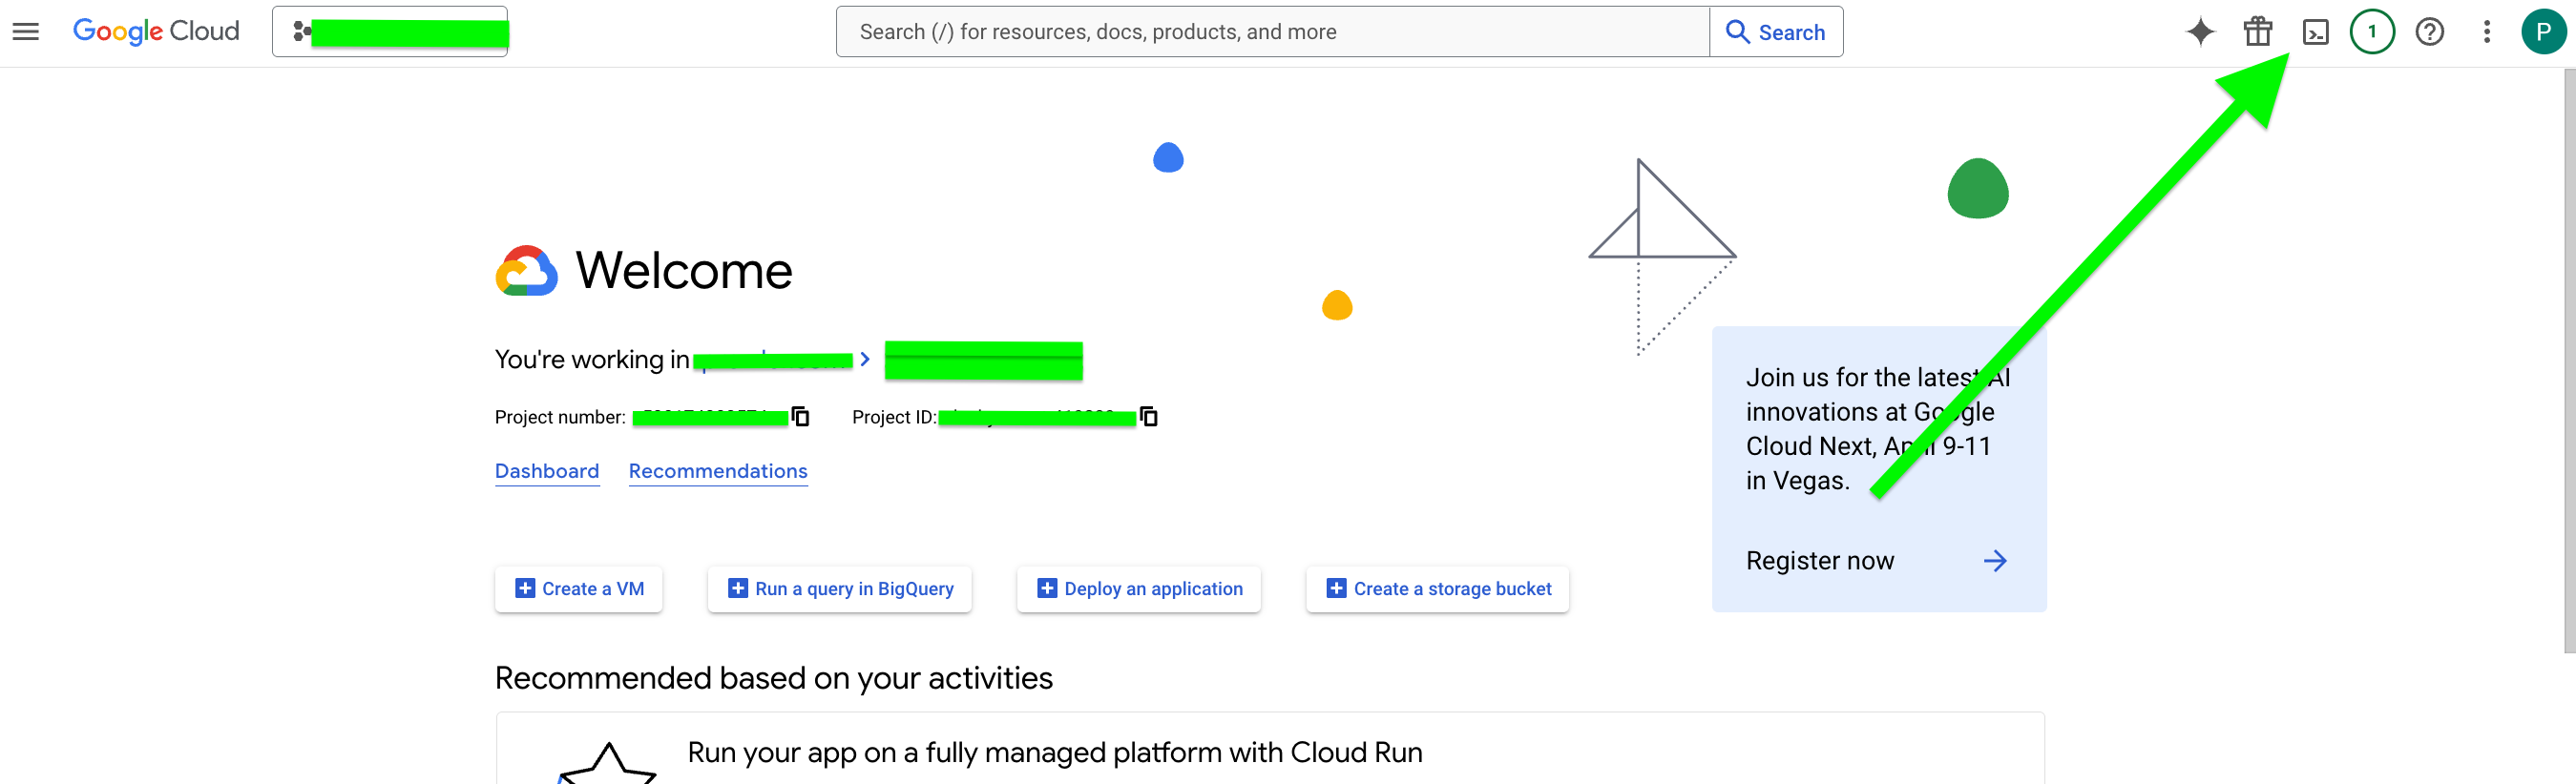The height and width of the screenshot is (784, 2576).
Task: Click the Register now arrow icon
Action: tap(1995, 561)
